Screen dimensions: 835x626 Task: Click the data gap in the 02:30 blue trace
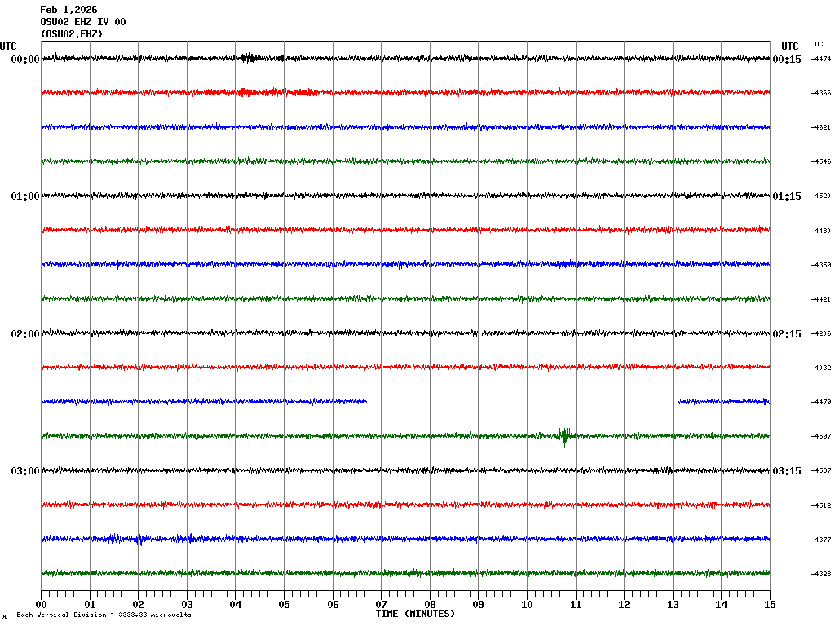pyautogui.click(x=522, y=402)
